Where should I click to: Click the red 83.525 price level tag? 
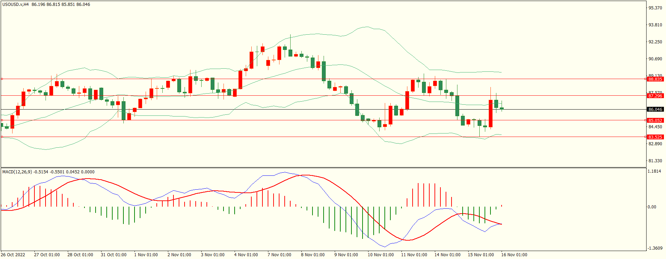pyautogui.click(x=655, y=137)
